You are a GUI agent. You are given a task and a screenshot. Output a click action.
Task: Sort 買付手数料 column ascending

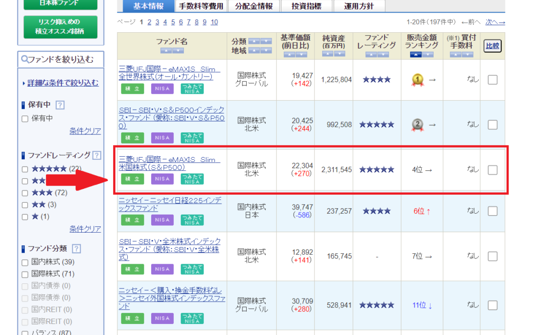(455, 54)
